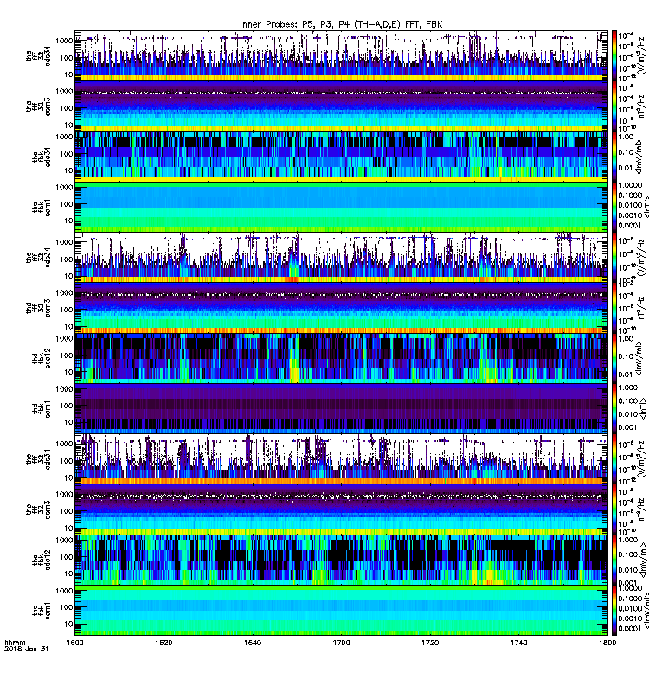
Task: Click the color bar beside thd fff scm3 panel
Action: 614,308
